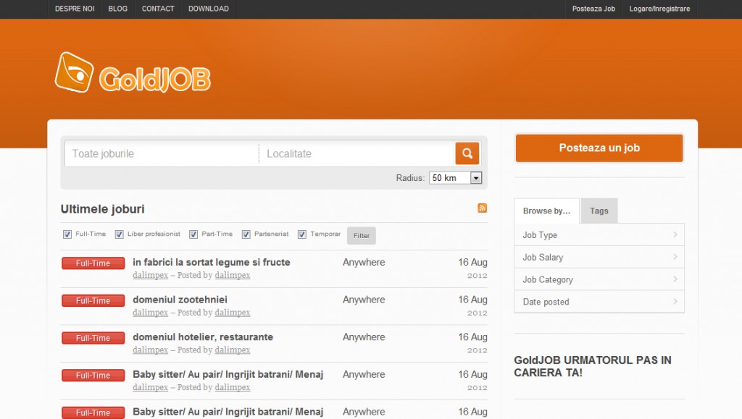Viewport: 742px width, 419px height.
Task: Click the Toate joburile search field
Action: (162, 153)
